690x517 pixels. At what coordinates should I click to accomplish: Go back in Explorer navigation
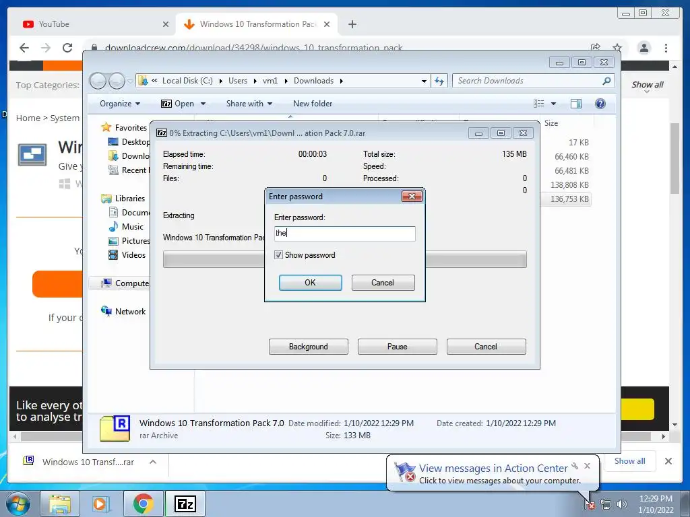(x=98, y=81)
